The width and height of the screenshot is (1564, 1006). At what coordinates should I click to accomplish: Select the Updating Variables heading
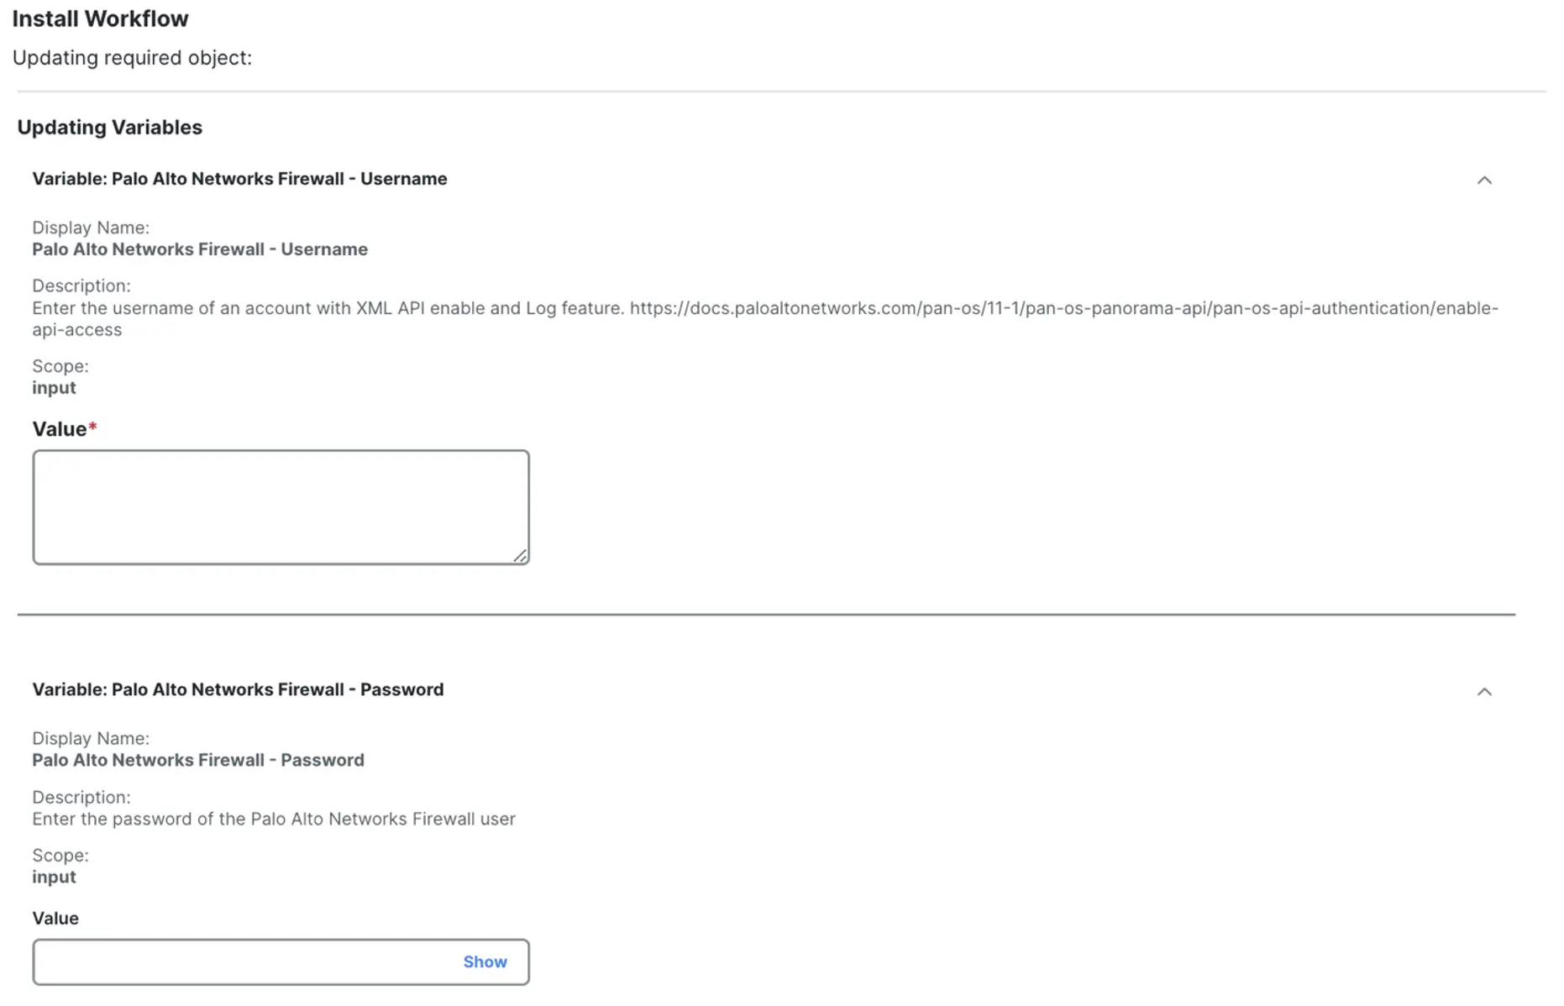(108, 127)
